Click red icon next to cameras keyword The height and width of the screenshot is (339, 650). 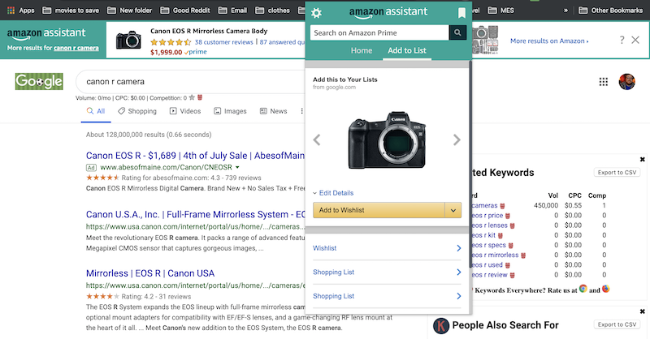(502, 206)
